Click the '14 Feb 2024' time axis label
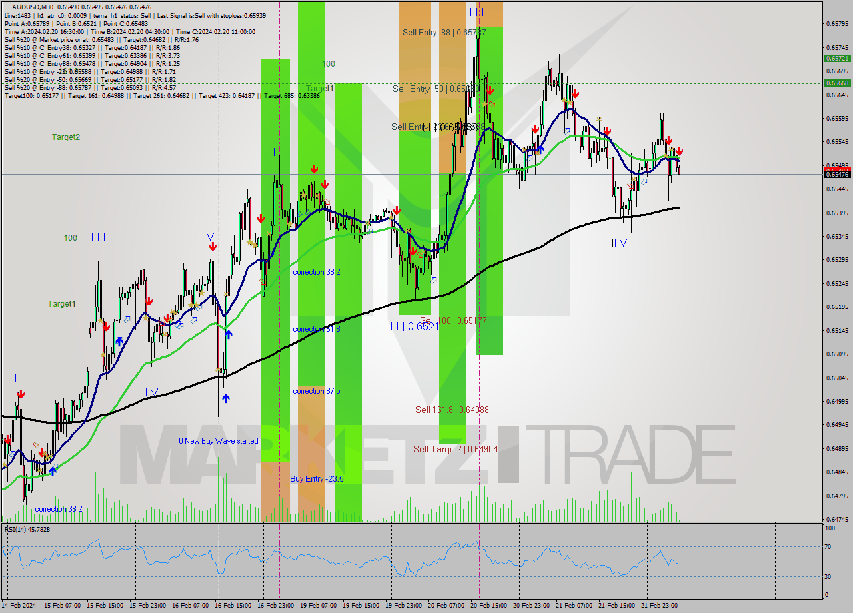The height and width of the screenshot is (613, 853). 19,606
